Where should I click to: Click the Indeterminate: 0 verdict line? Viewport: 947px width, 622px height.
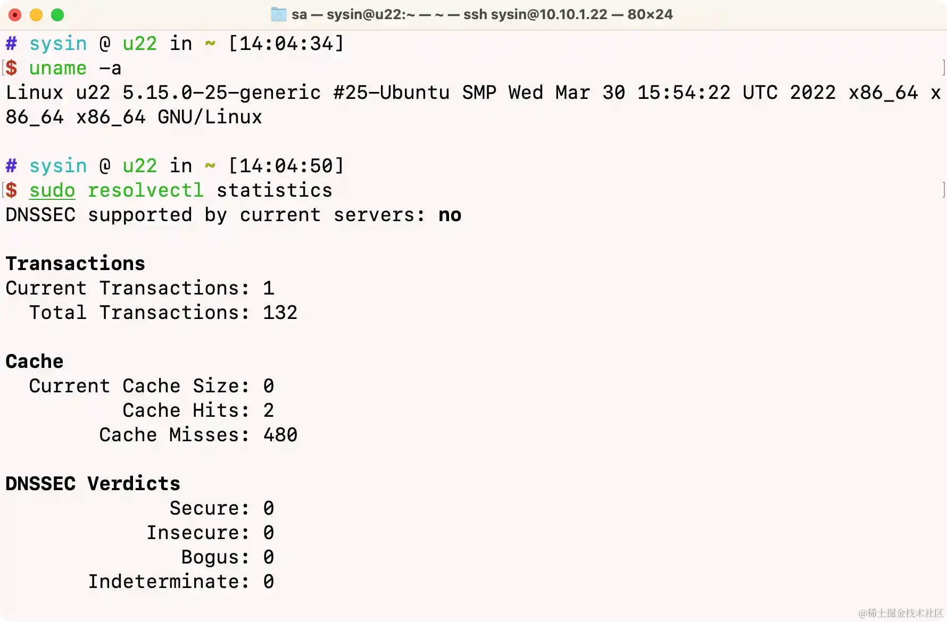[x=181, y=581]
